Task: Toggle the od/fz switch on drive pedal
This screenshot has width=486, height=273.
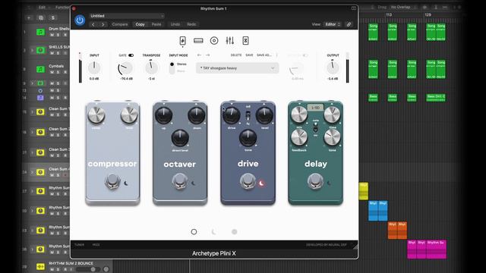Action: pos(248,115)
